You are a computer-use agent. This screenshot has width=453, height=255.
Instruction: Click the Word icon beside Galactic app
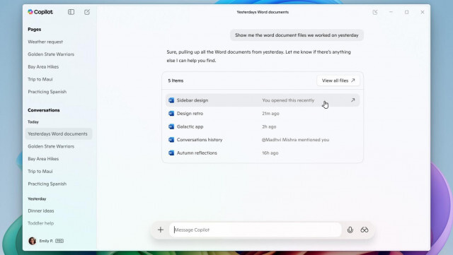tap(171, 126)
